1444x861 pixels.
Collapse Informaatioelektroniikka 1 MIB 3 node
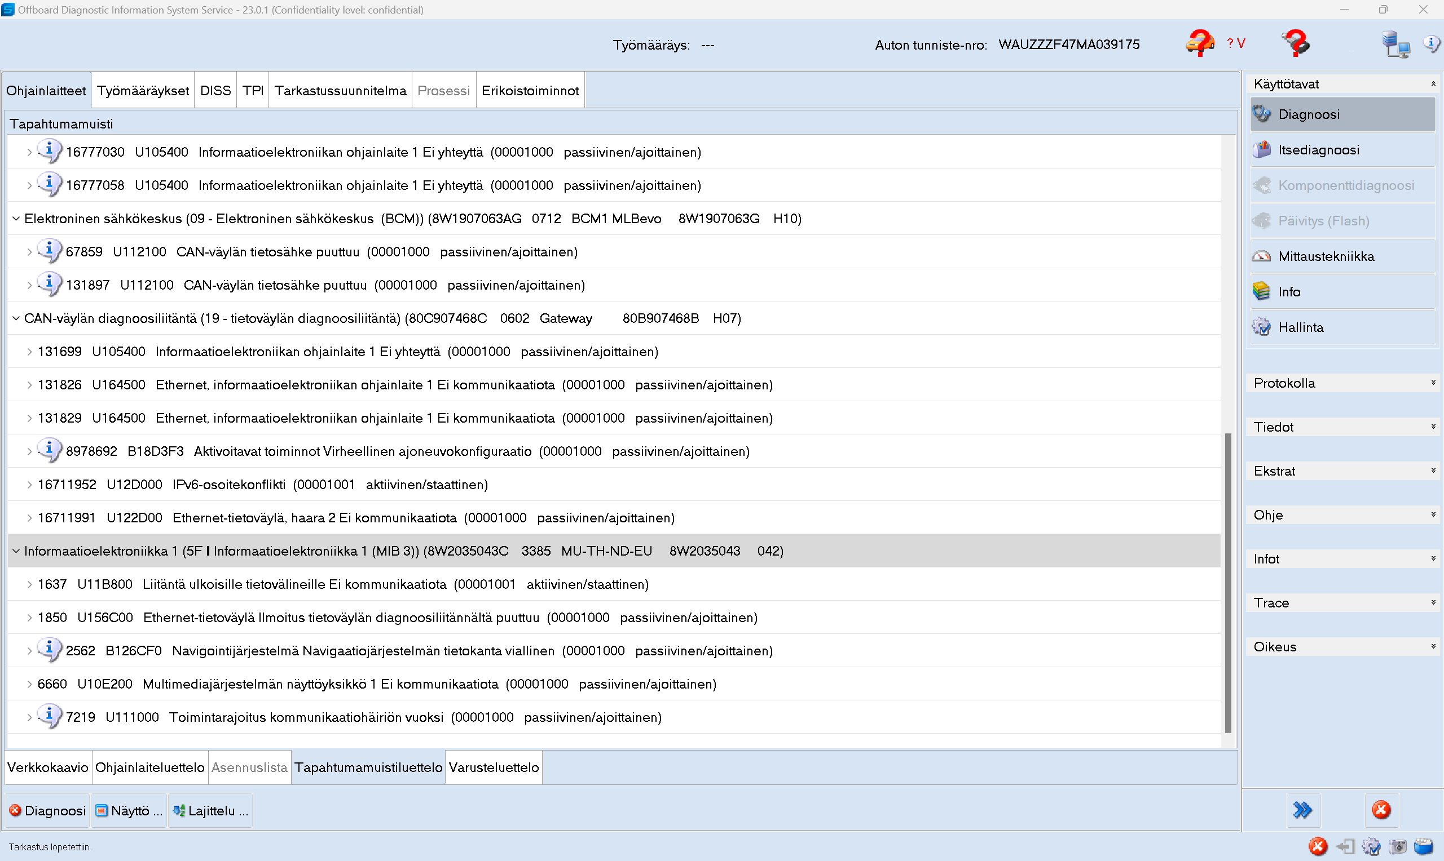(16, 551)
